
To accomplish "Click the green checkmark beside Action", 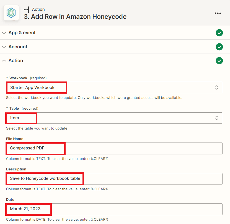I will [x=219, y=60].
